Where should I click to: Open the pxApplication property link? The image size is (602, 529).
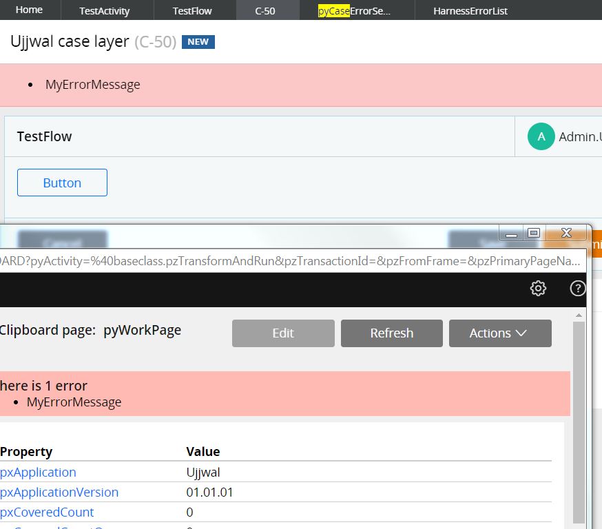click(37, 473)
